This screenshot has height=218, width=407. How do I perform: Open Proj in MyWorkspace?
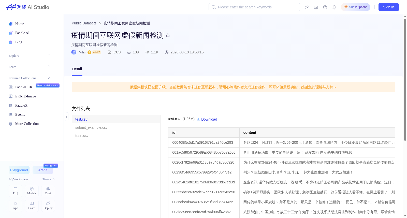[16, 191]
